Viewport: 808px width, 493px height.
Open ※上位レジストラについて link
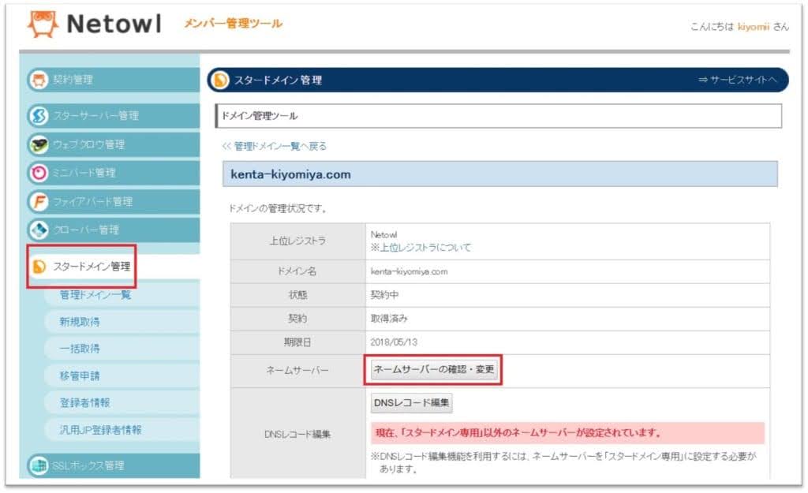coord(421,248)
